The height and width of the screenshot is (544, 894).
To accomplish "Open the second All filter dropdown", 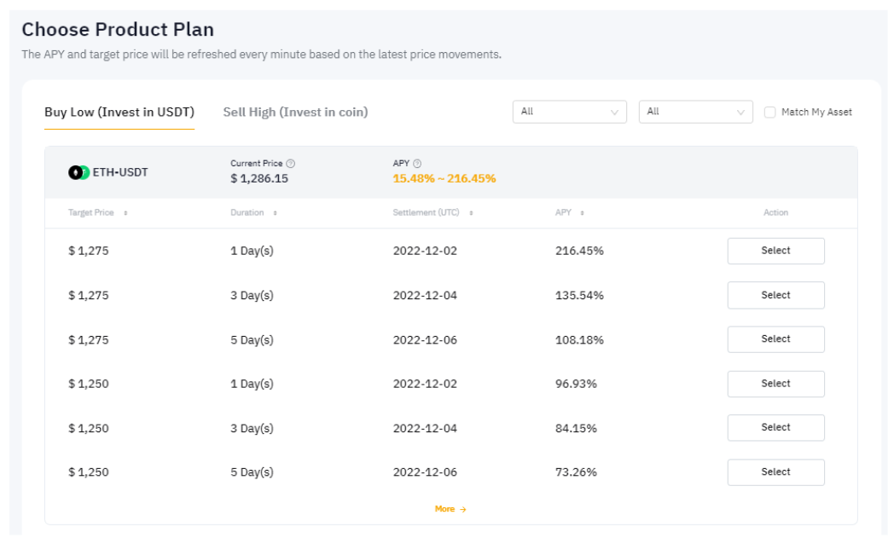I will pos(697,112).
